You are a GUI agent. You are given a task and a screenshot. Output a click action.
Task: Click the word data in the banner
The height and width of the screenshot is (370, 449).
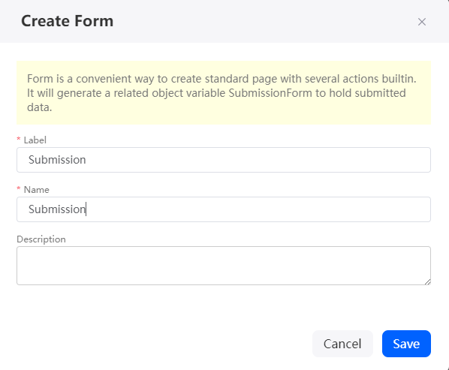(x=40, y=107)
